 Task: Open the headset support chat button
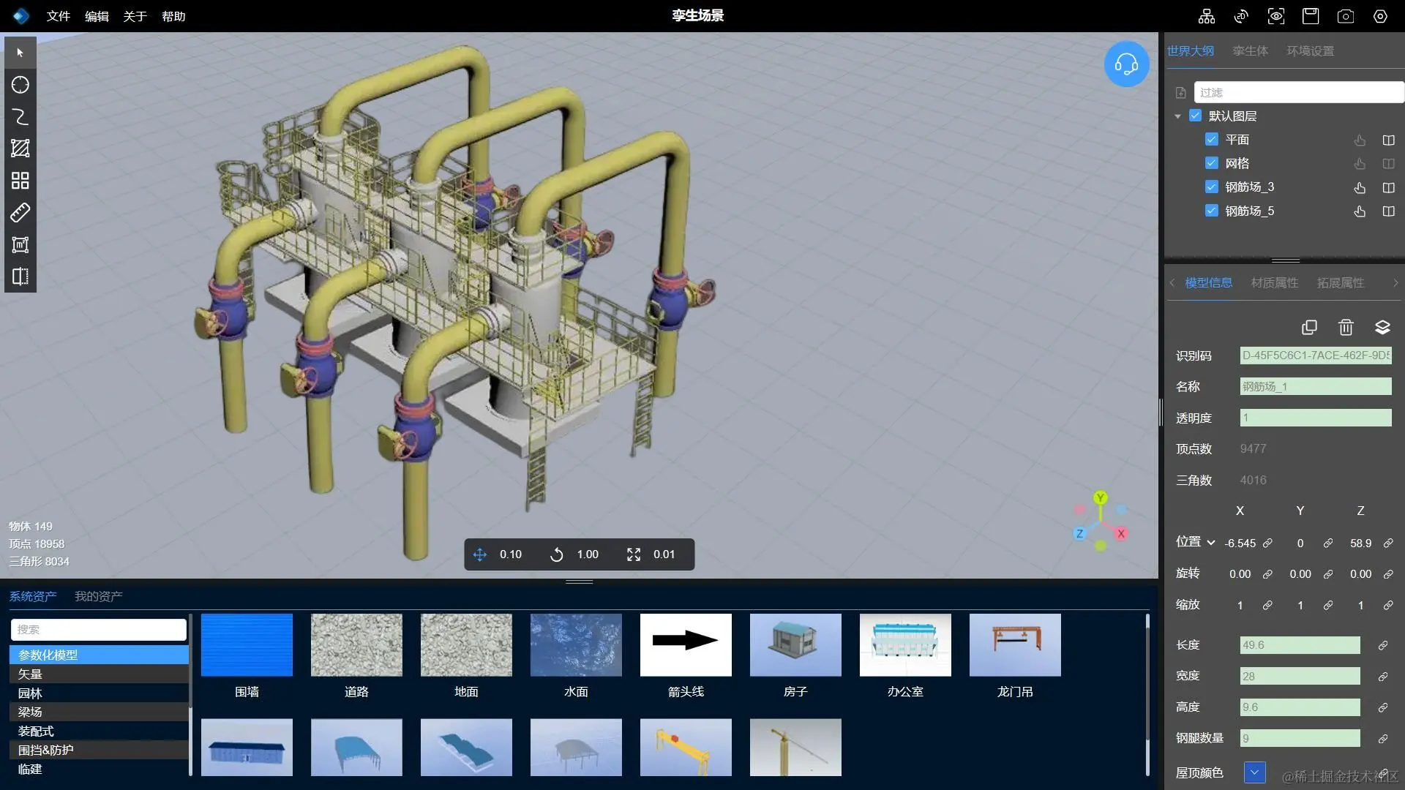click(x=1126, y=64)
